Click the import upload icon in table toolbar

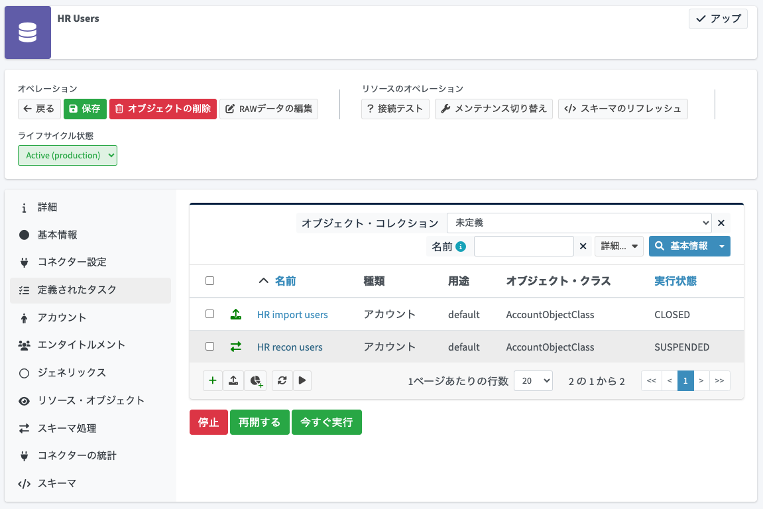[233, 380]
